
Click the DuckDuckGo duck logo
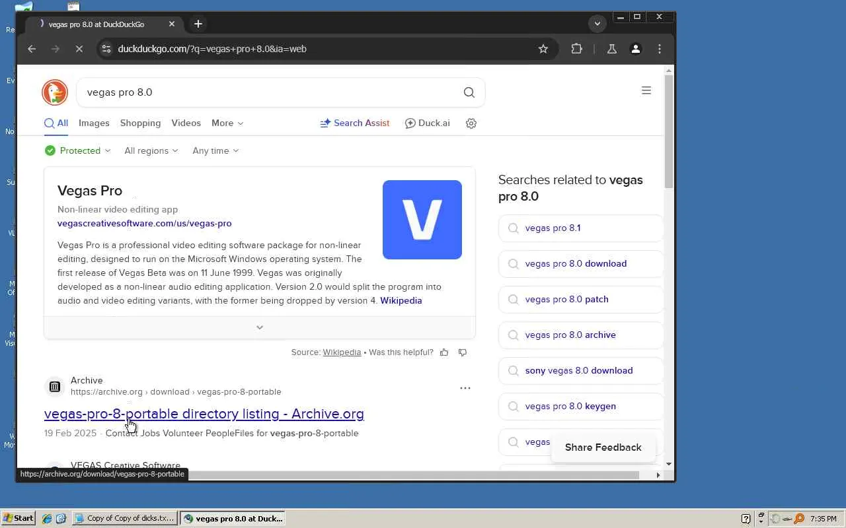click(x=55, y=92)
